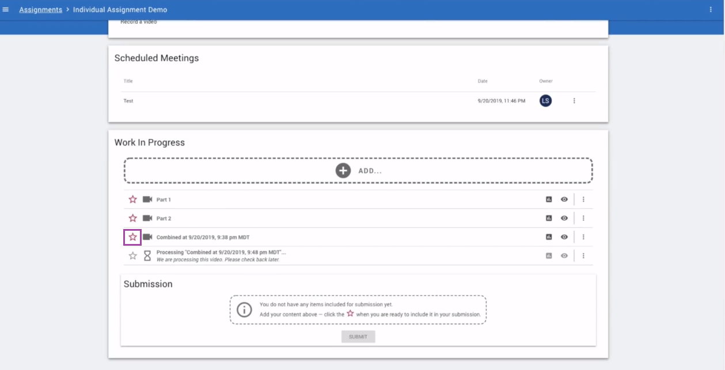Star Part 2 for submission
Screen dimensions: 725x370
pos(133,218)
